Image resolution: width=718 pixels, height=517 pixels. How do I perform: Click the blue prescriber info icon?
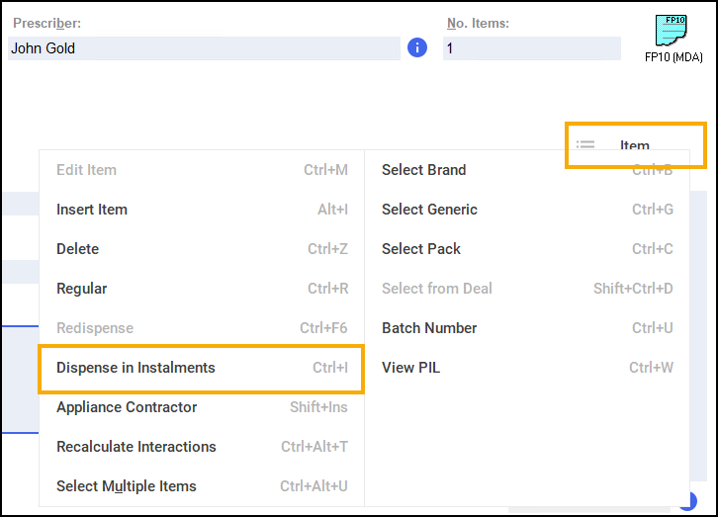click(x=417, y=47)
